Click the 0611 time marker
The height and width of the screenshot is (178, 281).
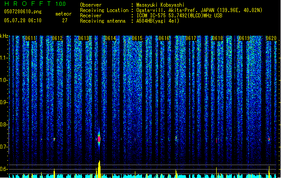[x=30, y=38]
